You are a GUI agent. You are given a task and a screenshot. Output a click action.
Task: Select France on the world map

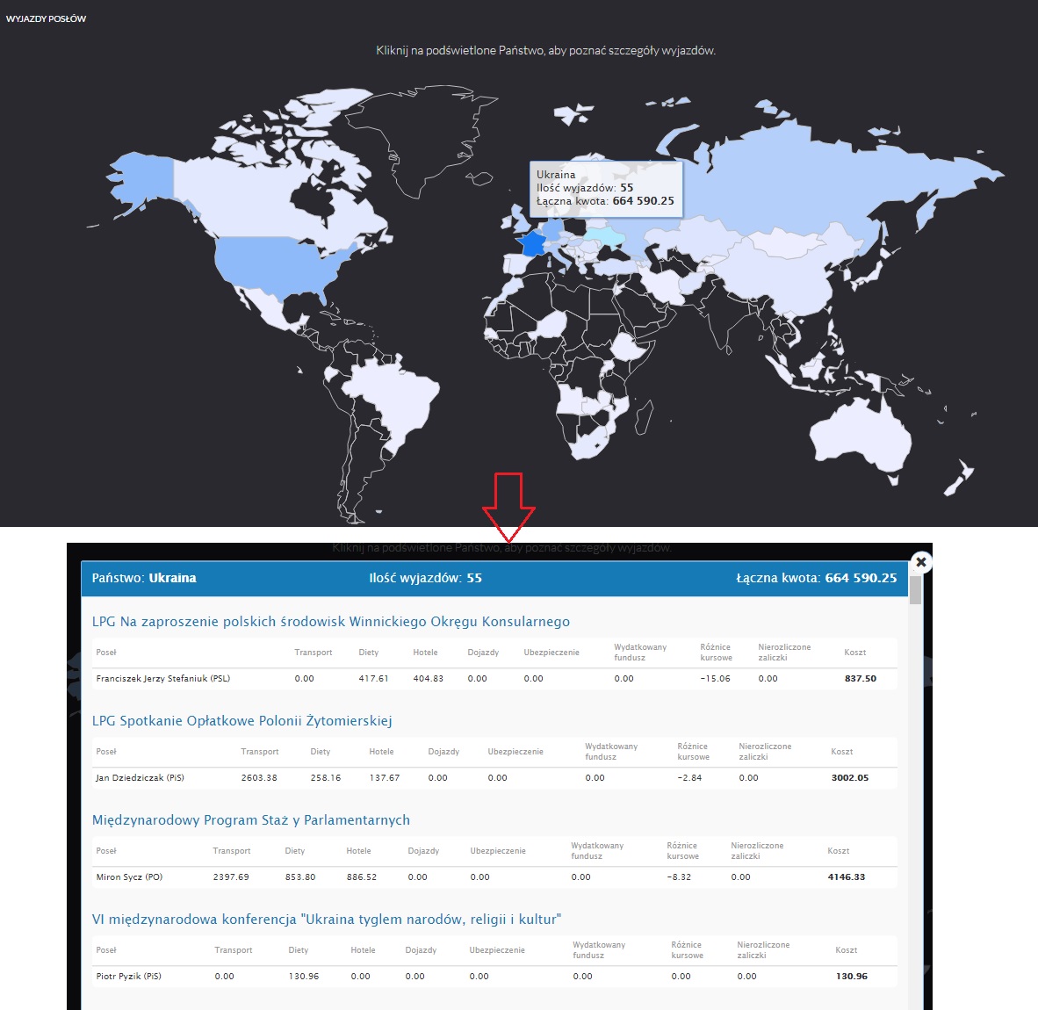[531, 244]
